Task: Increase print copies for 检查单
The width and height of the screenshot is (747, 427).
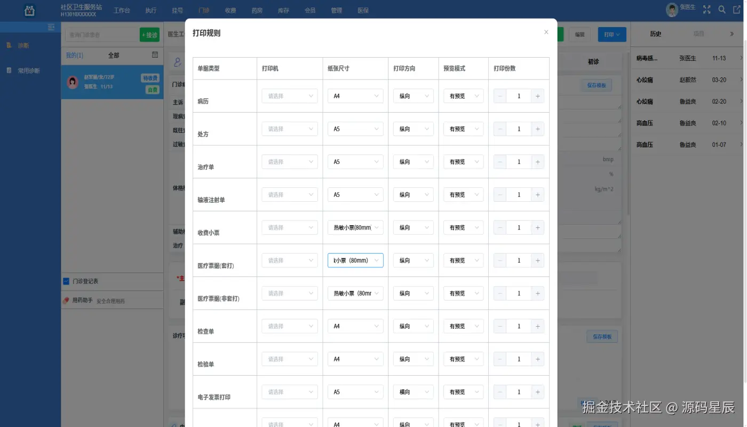Action: (x=537, y=326)
